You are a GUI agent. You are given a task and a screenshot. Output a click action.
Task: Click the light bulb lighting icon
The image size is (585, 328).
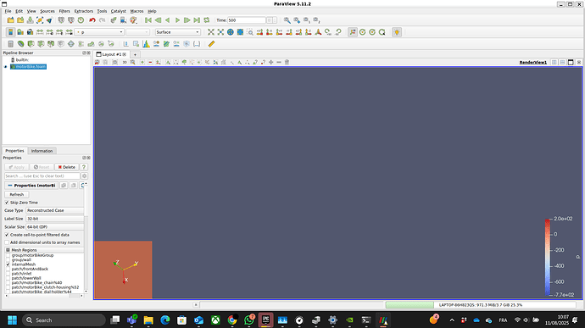[x=397, y=32]
